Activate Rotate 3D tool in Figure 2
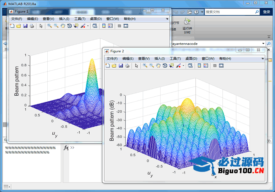 point(165,66)
